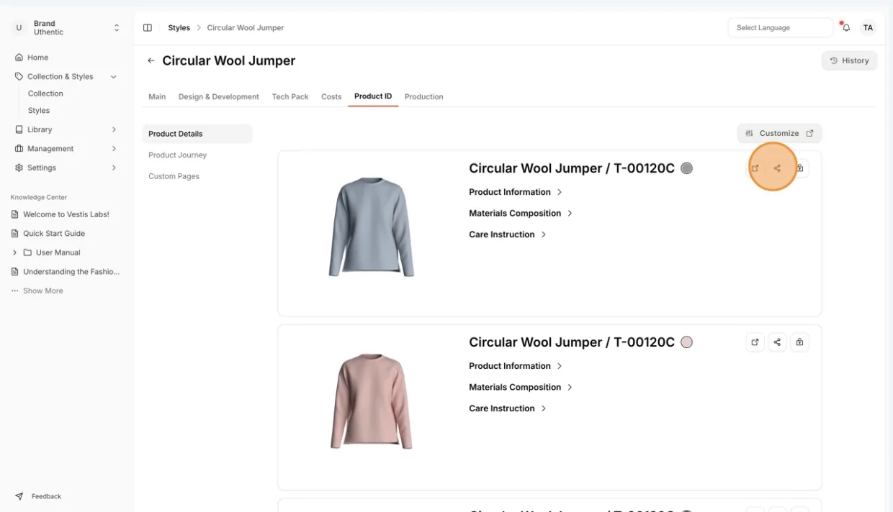893x512 pixels.
Task: Click the pink color swatch
Action: click(687, 342)
